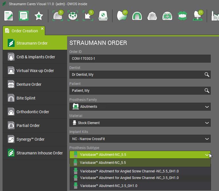Click the green star favorites icon
This screenshot has height=191, width=219.
tap(39, 16)
